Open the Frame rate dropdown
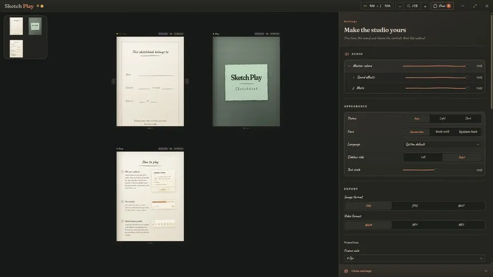This screenshot has width=493, height=277. 414,259
